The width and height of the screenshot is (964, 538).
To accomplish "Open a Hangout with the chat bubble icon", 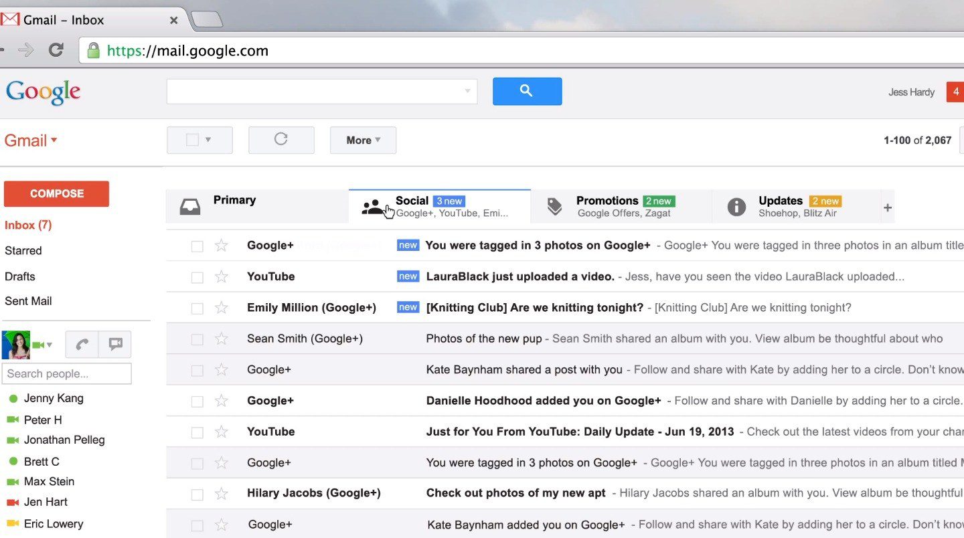I will (114, 344).
